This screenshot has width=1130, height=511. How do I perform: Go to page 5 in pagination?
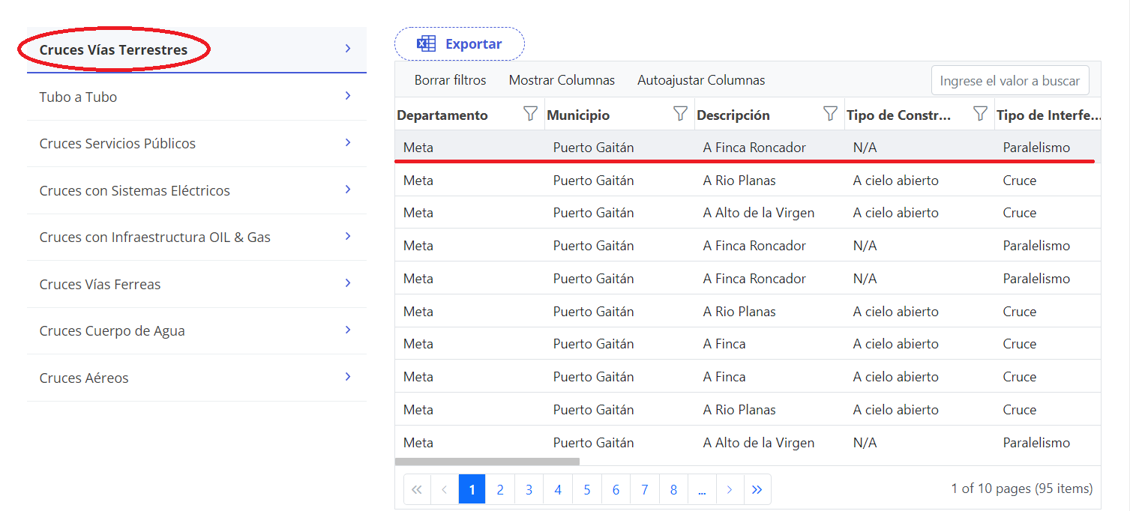tap(586, 490)
